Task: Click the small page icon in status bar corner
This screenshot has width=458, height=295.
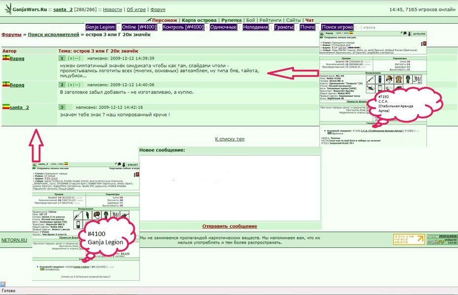Action: (x=2, y=284)
